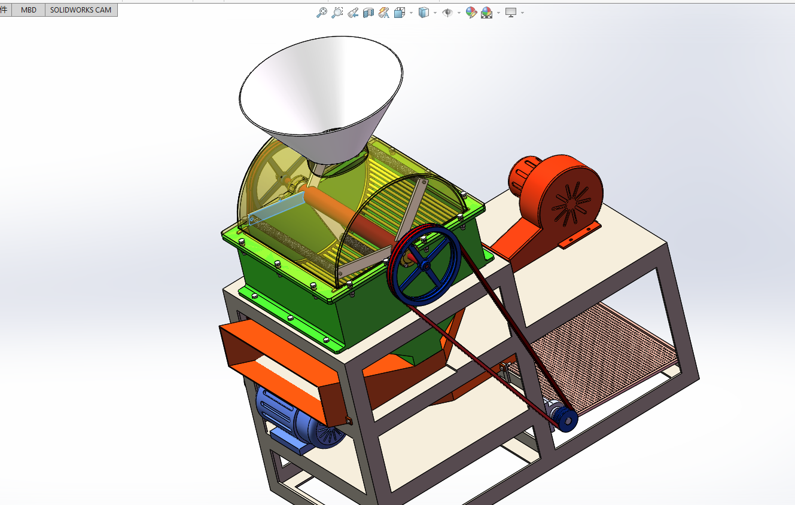Select the large blue spoked pulley wheel
This screenshot has height=505, width=795.
(x=424, y=265)
